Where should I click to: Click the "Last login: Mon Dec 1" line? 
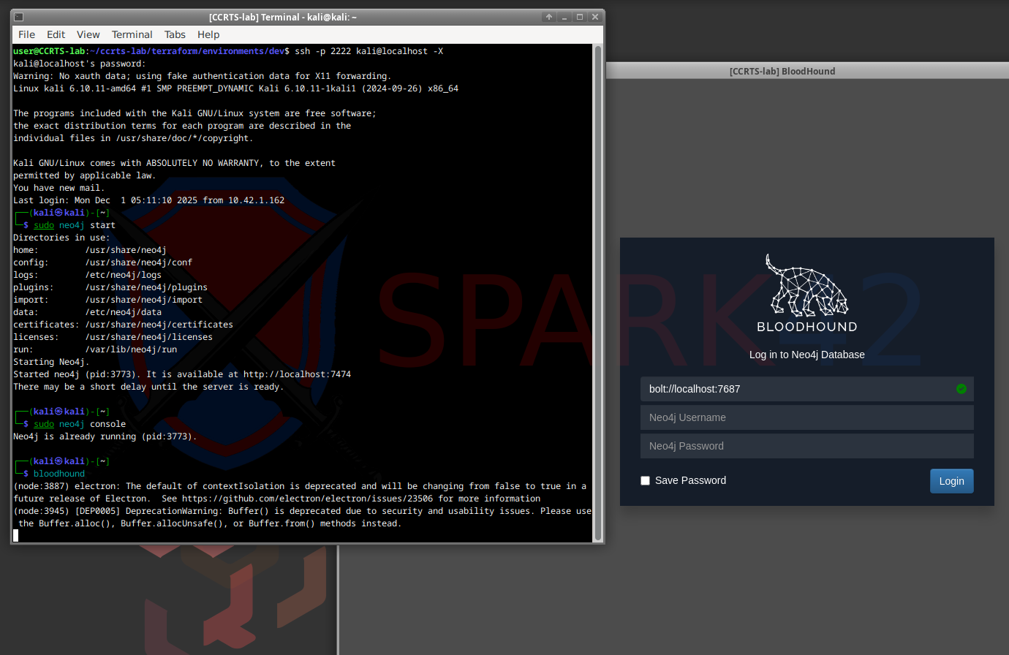149,200
